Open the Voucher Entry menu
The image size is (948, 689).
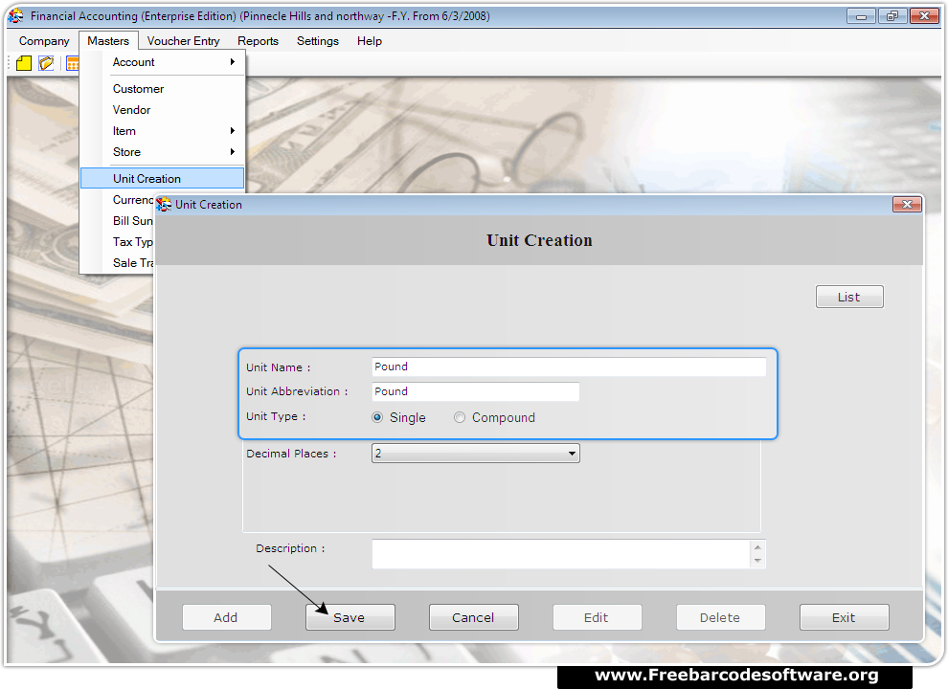point(183,41)
